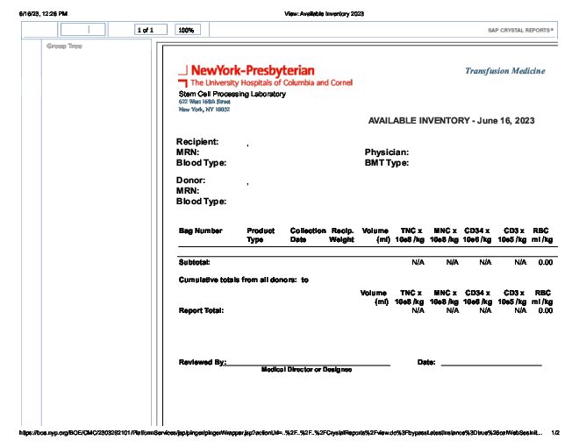Click the print timestamp '12:26 PM'

click(x=55, y=14)
